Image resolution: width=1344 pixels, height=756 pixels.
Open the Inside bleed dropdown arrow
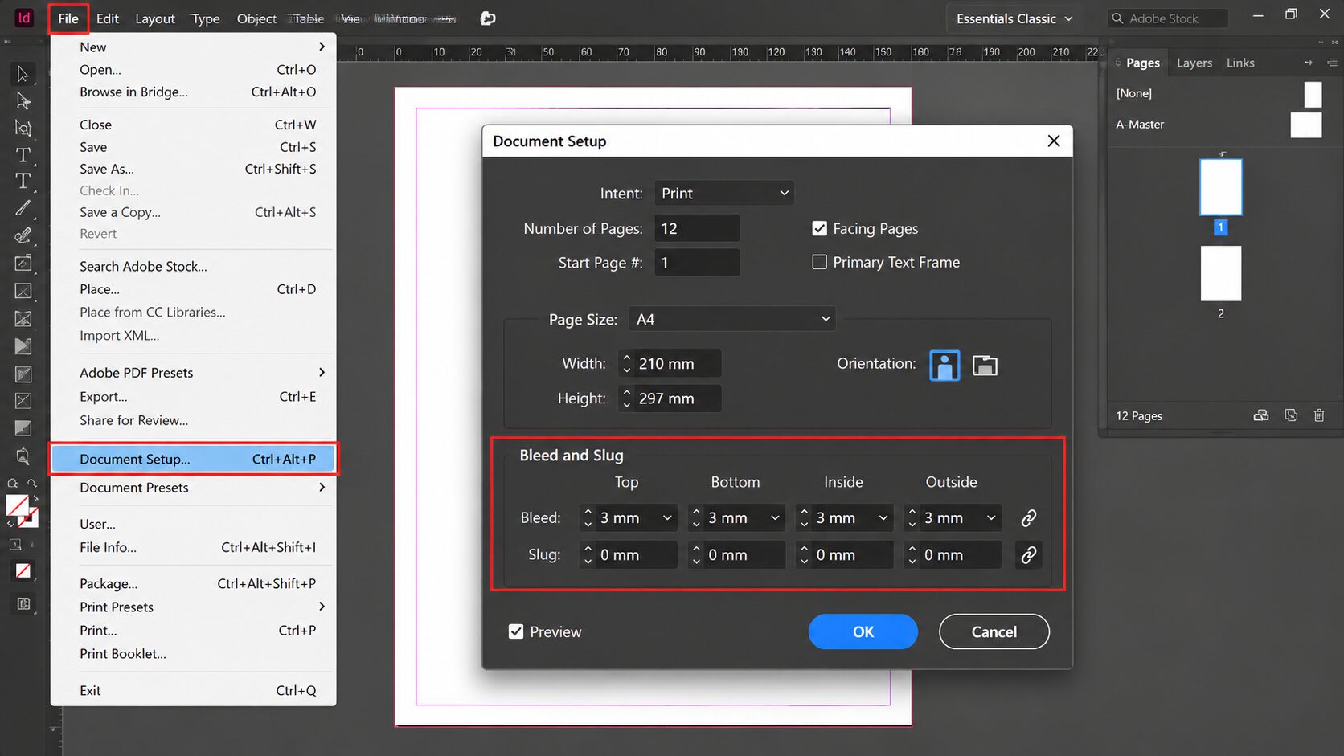point(883,518)
